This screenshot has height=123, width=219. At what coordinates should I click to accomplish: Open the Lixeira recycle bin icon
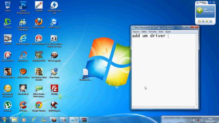[x=8, y=6]
